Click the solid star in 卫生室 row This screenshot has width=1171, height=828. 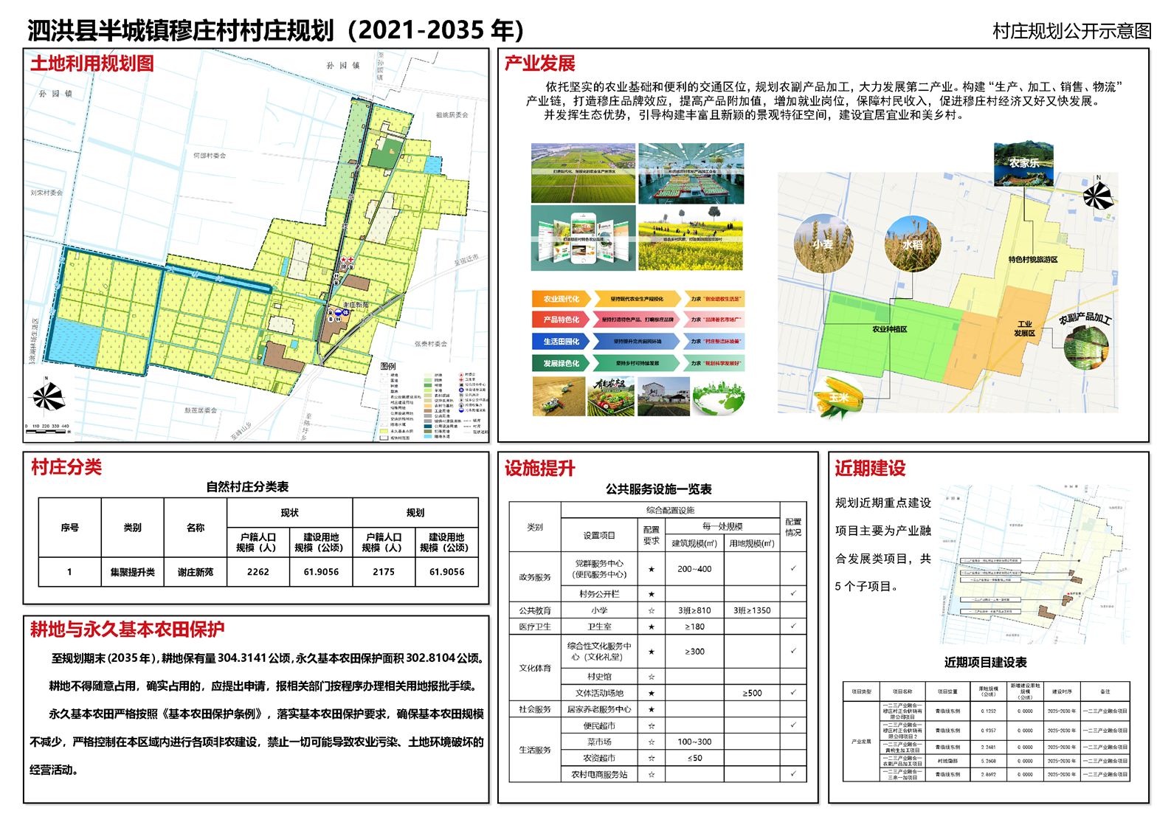tap(651, 627)
